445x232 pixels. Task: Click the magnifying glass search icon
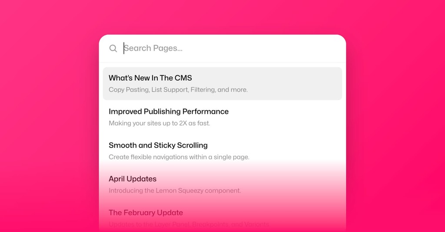[113, 49]
